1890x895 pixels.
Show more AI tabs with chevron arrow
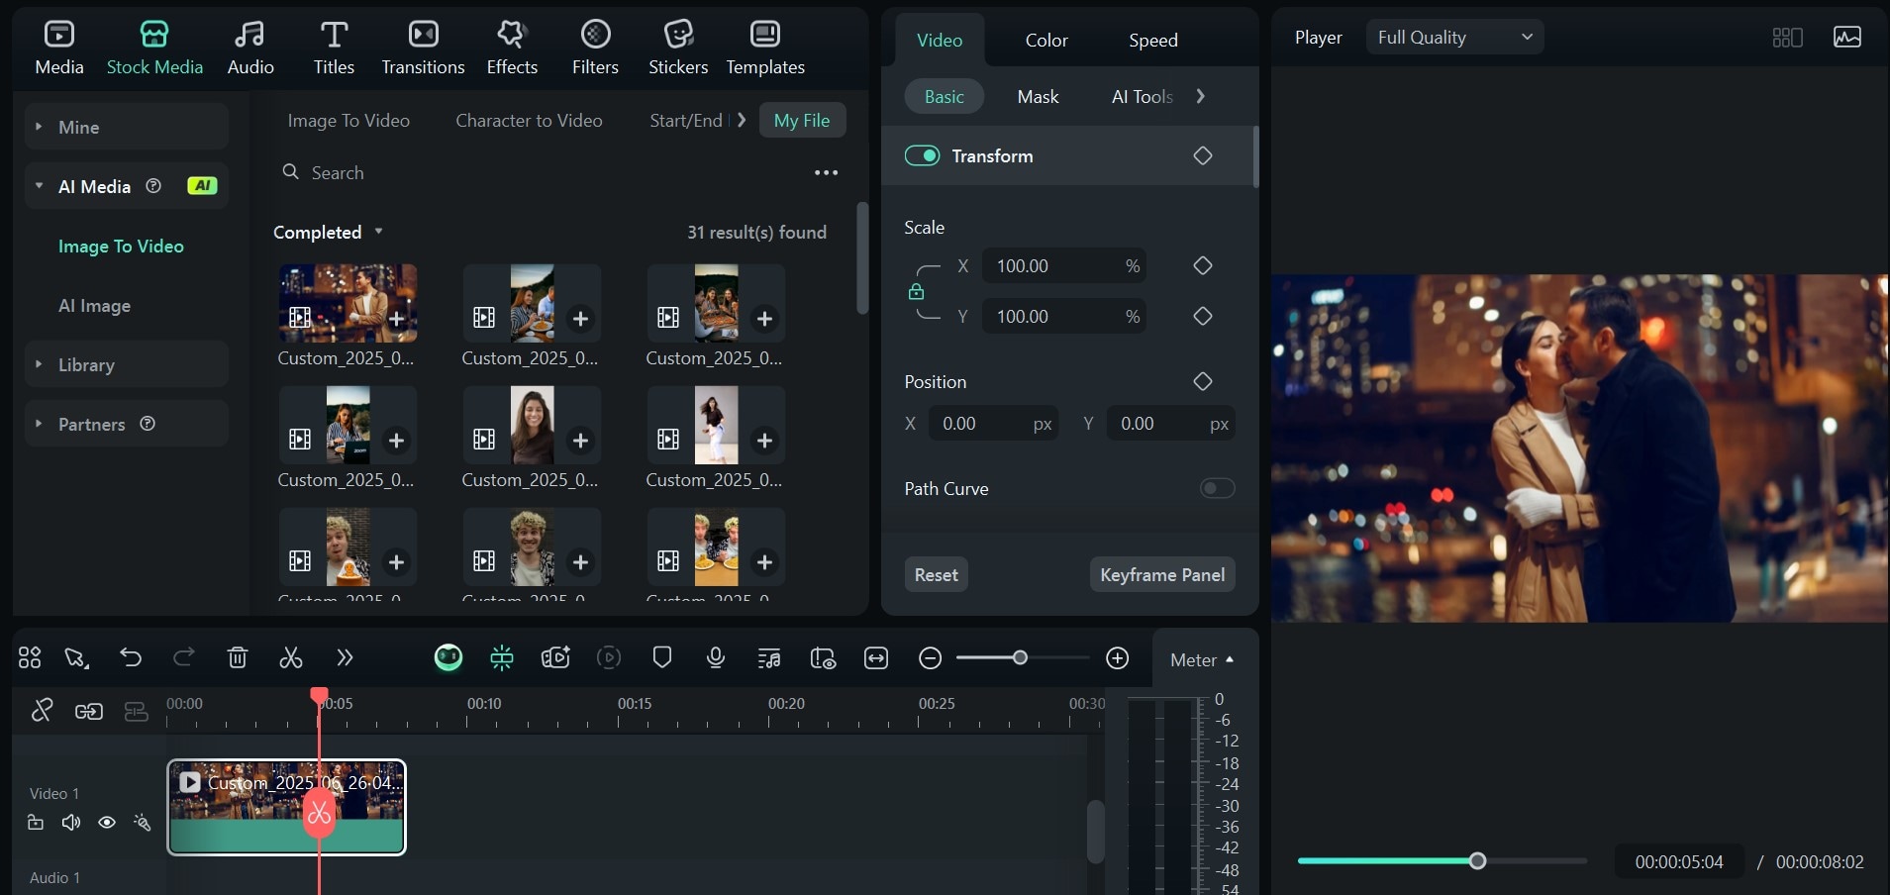tap(742, 120)
